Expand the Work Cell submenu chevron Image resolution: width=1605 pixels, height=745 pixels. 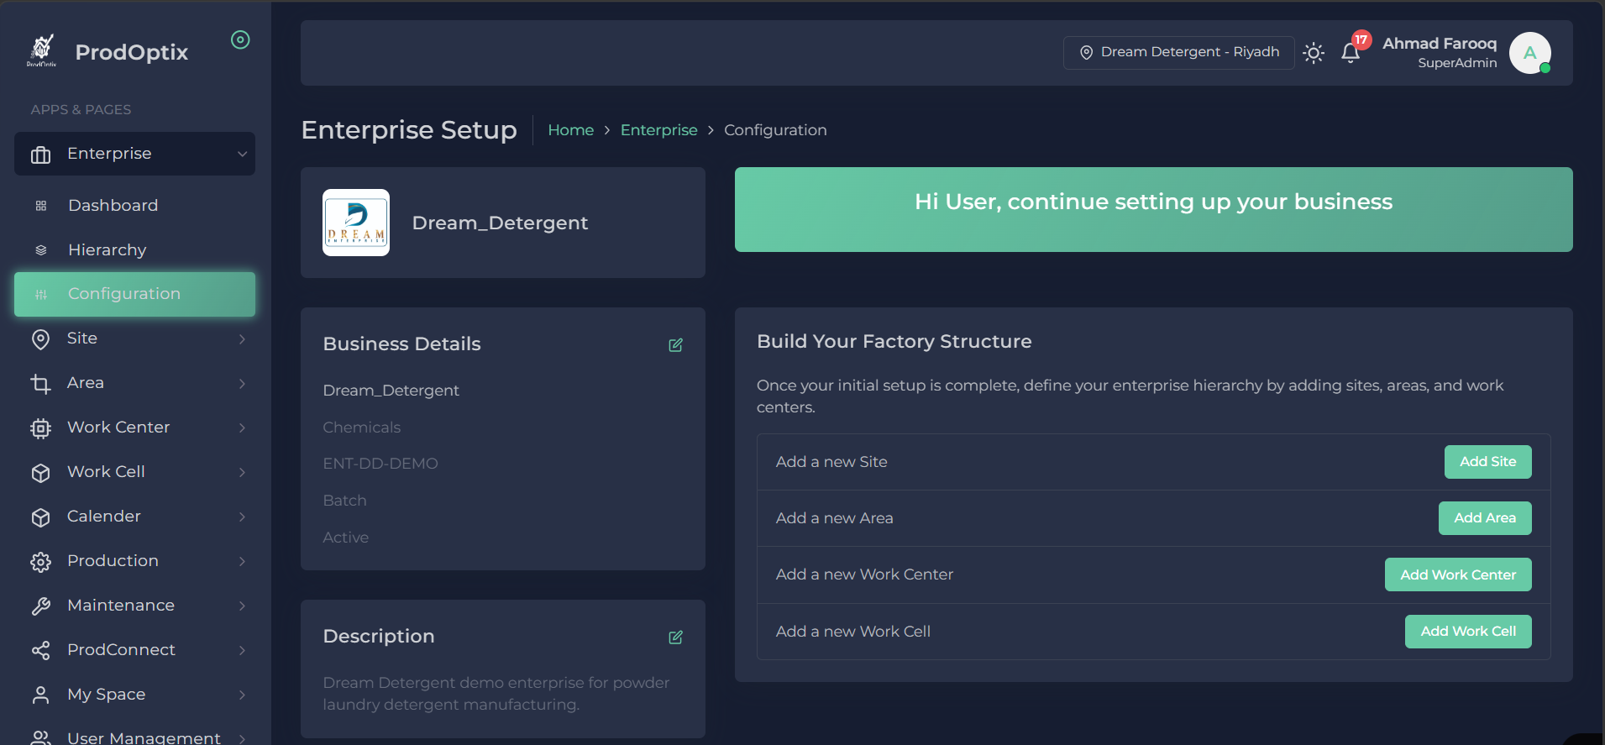click(242, 473)
